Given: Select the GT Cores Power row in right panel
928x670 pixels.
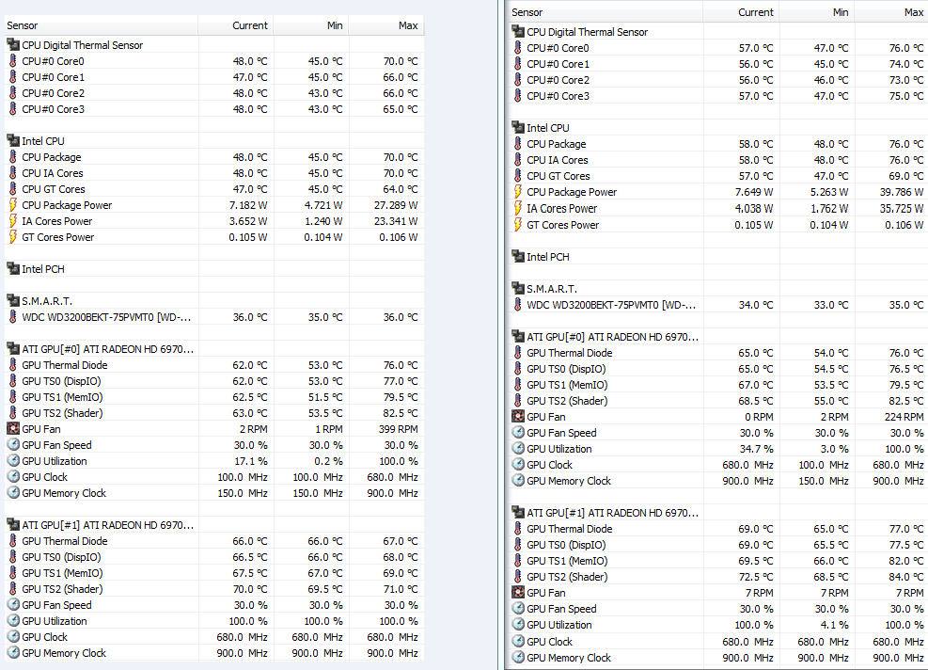Looking at the screenshot, I should [x=562, y=225].
